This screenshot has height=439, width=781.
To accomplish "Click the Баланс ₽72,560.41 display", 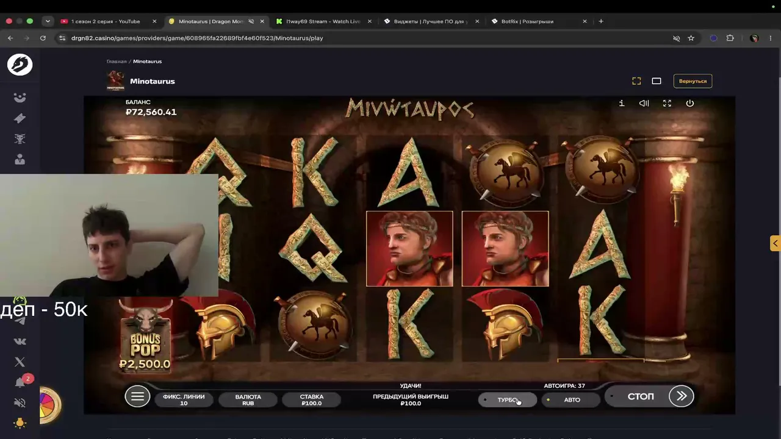I will pos(151,108).
